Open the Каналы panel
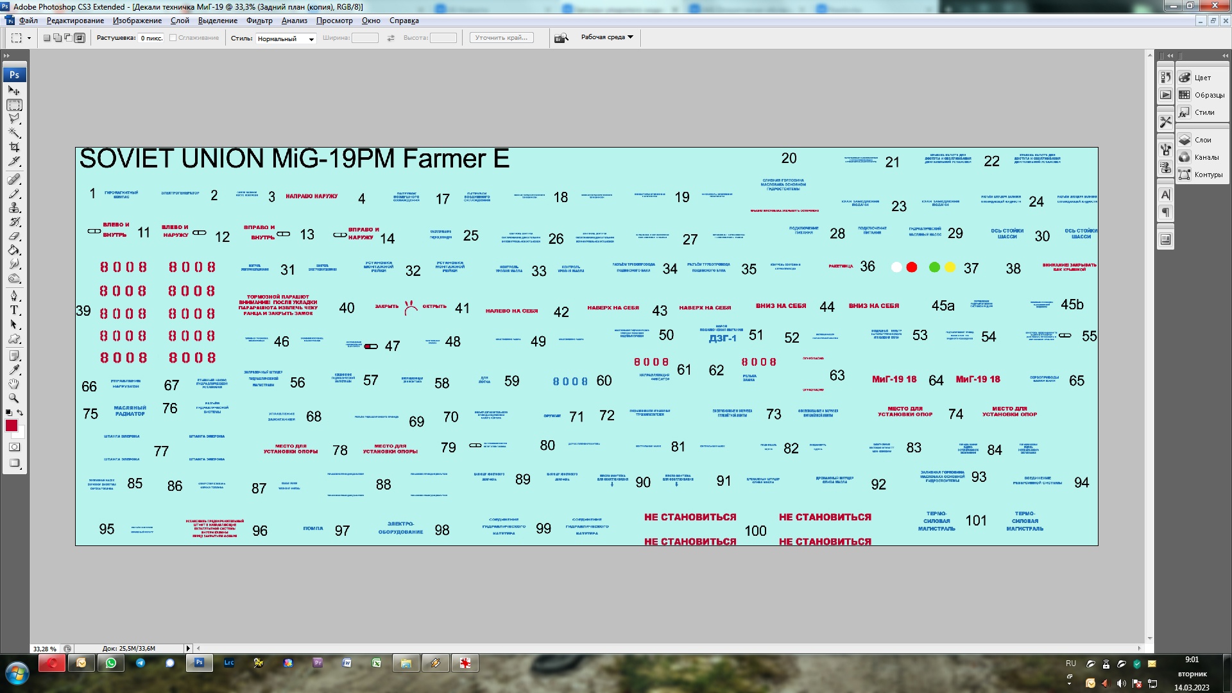 tap(1206, 157)
